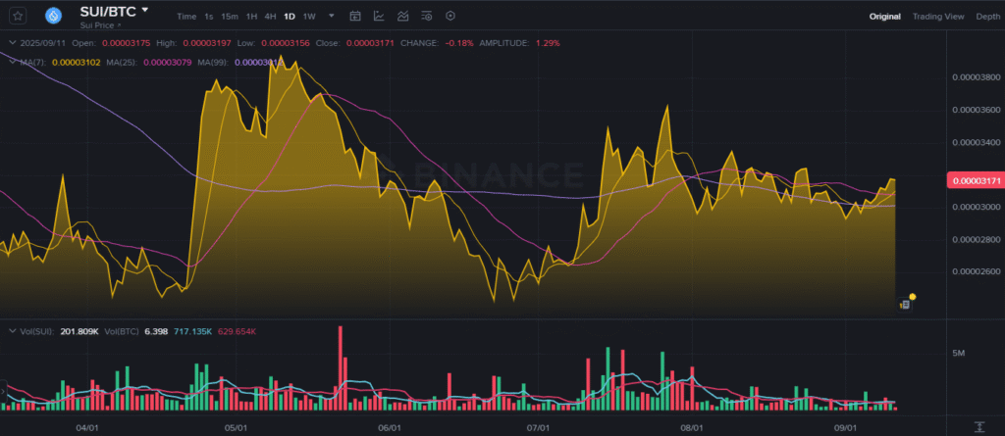
Task: Click the SUI coin logo icon
Action: 53,16
